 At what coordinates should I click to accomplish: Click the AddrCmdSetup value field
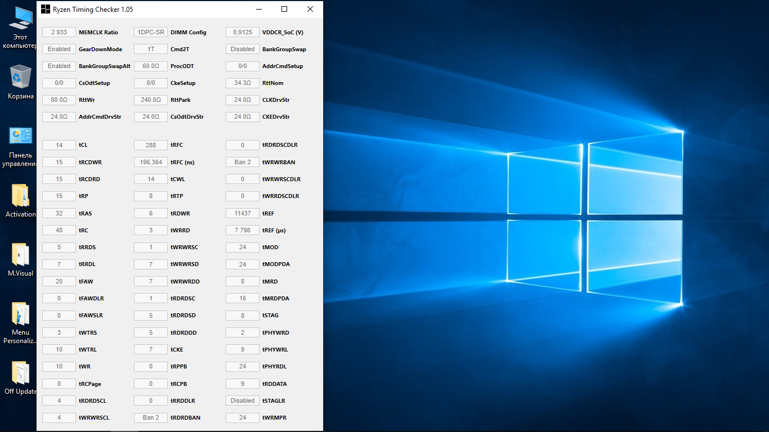click(x=243, y=66)
